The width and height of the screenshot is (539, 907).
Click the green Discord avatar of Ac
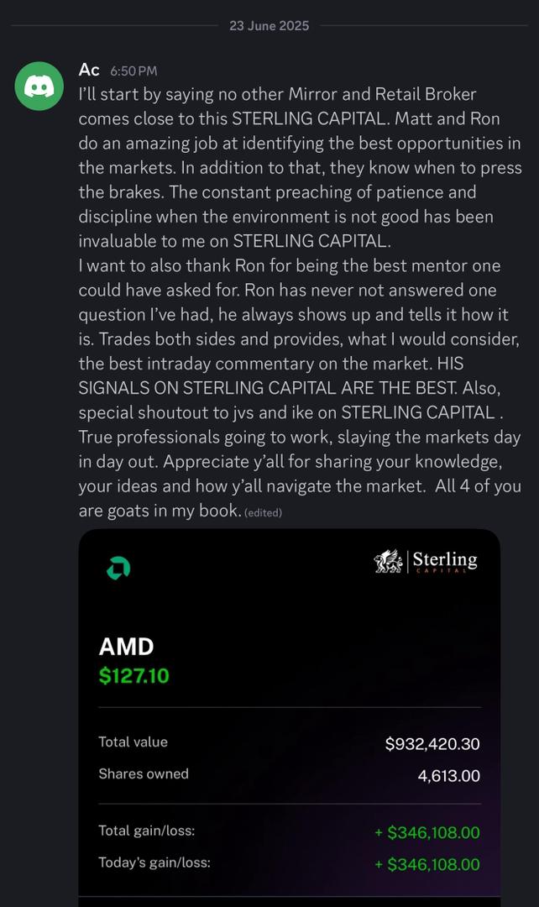coord(39,86)
